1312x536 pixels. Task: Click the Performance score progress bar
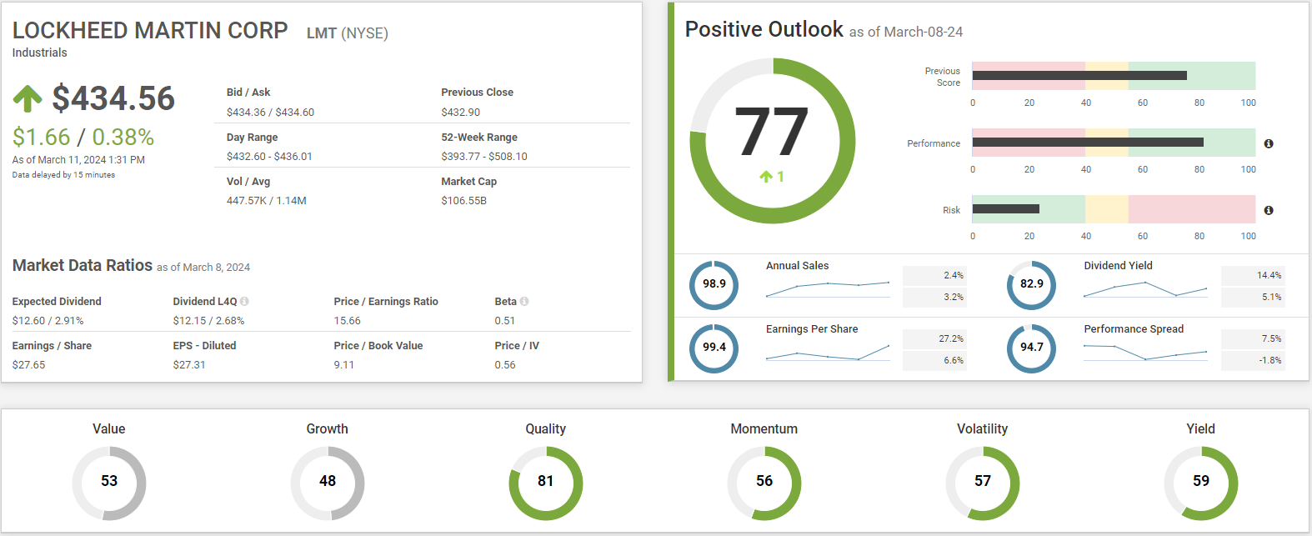1114,143
